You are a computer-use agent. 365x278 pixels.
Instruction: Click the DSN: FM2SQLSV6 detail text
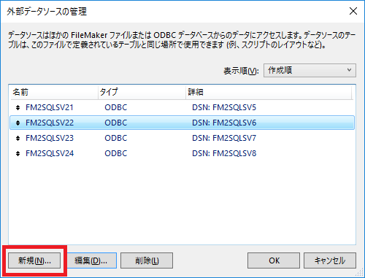click(x=224, y=123)
